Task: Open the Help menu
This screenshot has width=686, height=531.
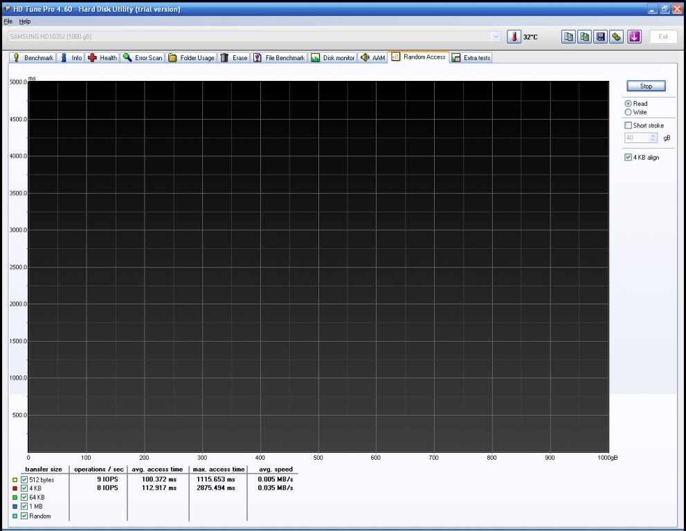Action: click(x=24, y=21)
